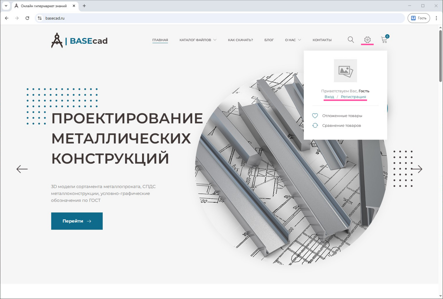This screenshot has width=443, height=299.
Task: Toggle the gear account settings icon
Action: [367, 40]
